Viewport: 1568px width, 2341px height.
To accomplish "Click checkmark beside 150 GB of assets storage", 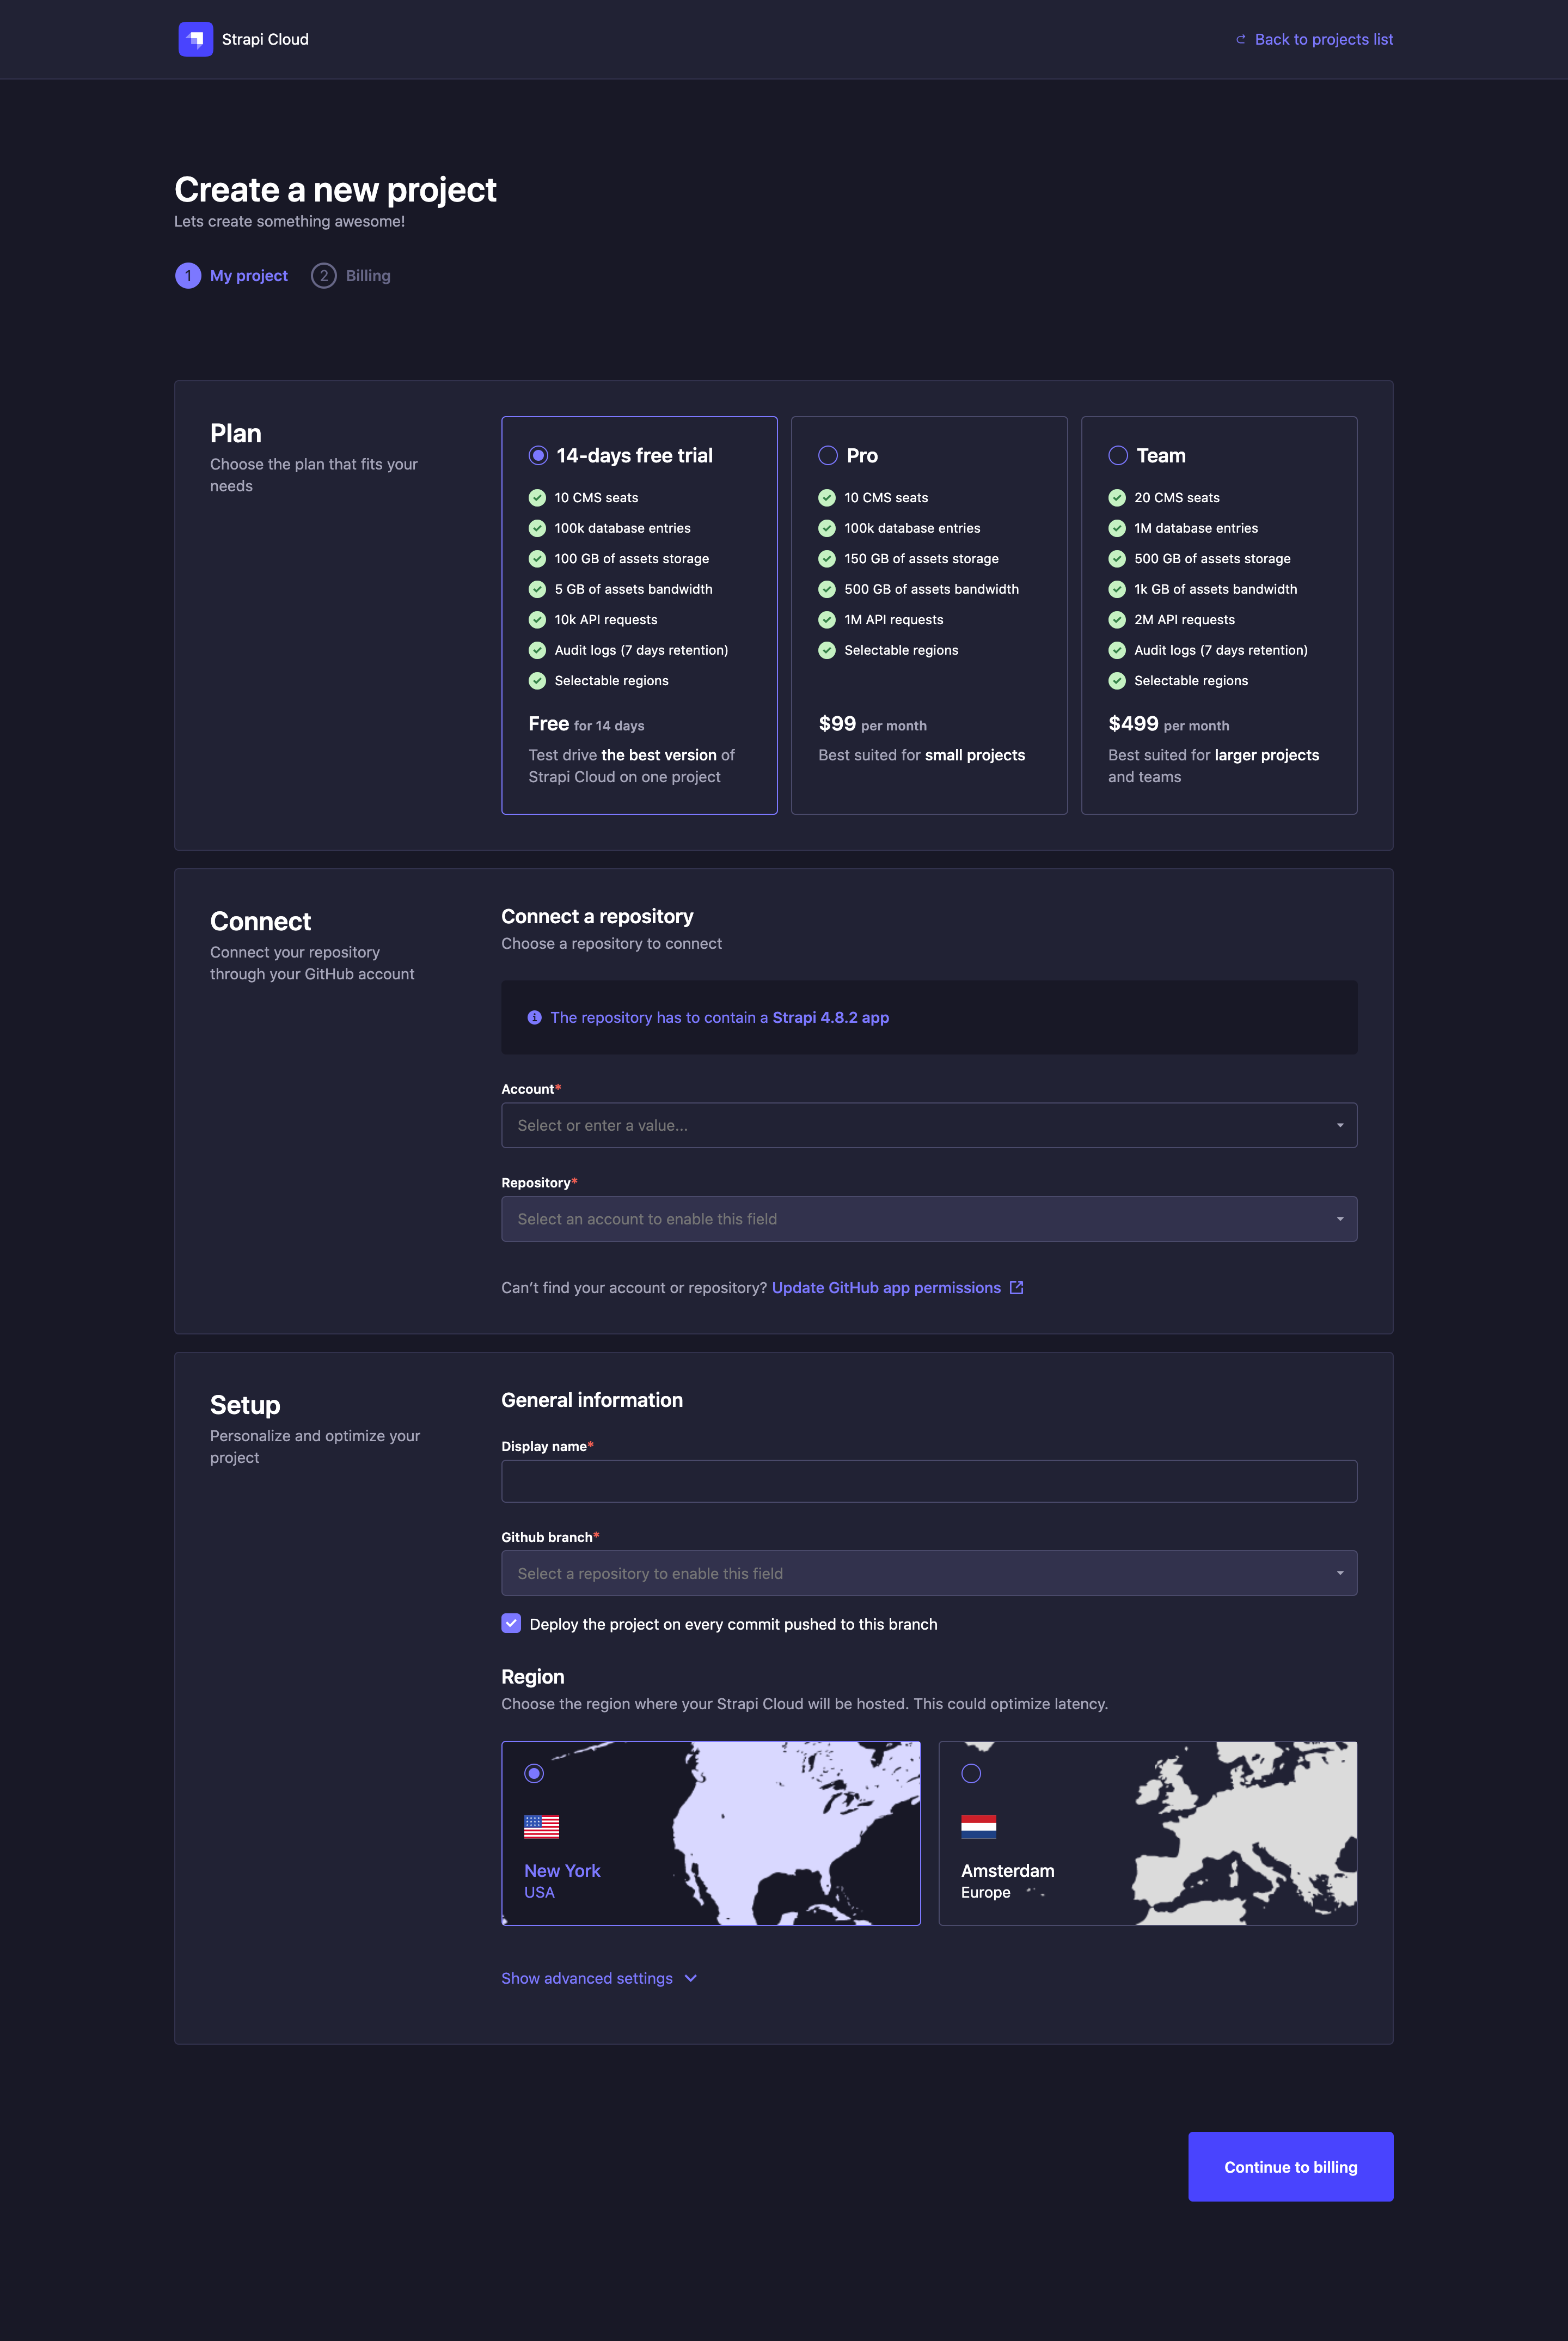I will [x=827, y=558].
